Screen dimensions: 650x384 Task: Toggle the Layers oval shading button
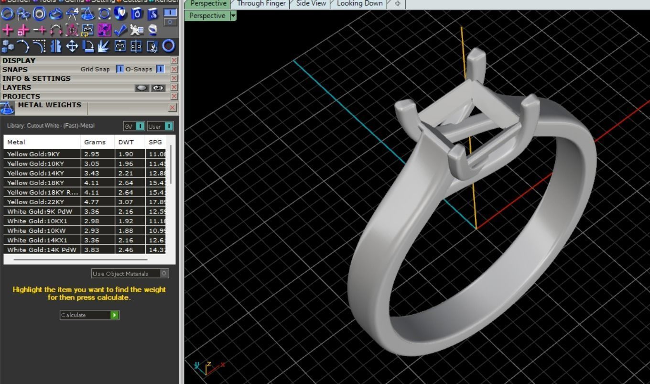click(x=142, y=88)
